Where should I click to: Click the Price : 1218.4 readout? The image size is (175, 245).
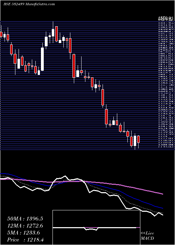[25, 240]
